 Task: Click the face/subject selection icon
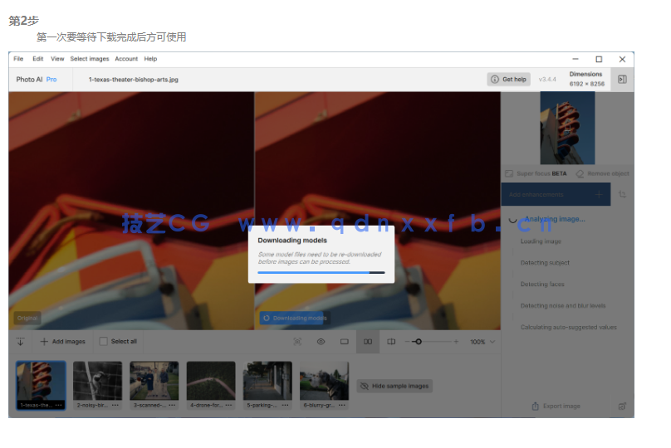[297, 342]
